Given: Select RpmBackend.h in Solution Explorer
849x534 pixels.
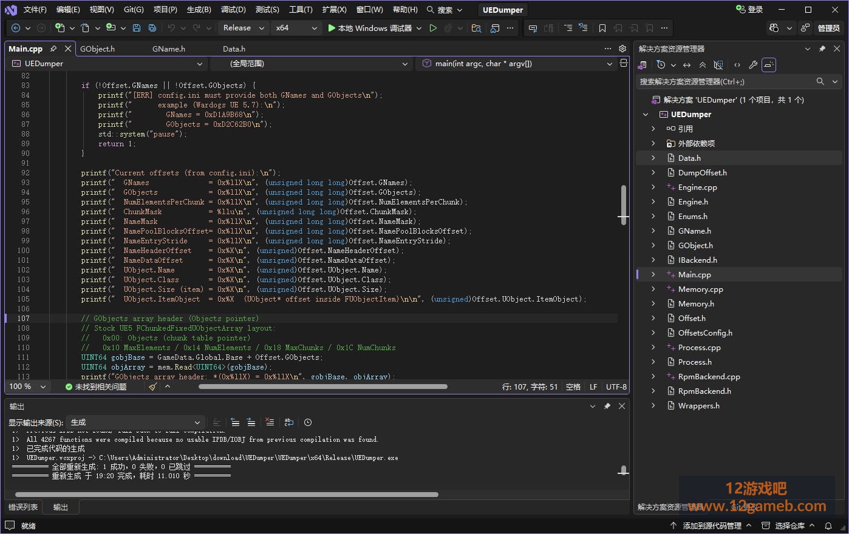Looking at the screenshot, I should [x=704, y=391].
